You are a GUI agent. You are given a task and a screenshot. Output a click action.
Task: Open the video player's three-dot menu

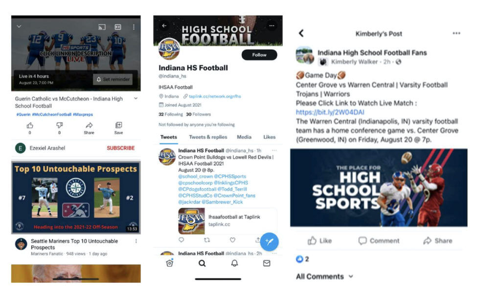[134, 27]
